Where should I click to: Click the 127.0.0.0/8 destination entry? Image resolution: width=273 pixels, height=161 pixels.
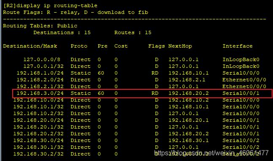click(x=42, y=59)
